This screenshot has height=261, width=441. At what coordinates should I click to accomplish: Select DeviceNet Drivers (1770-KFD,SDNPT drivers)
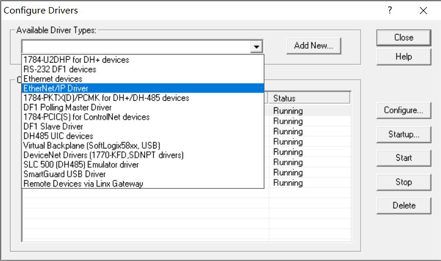click(x=103, y=155)
